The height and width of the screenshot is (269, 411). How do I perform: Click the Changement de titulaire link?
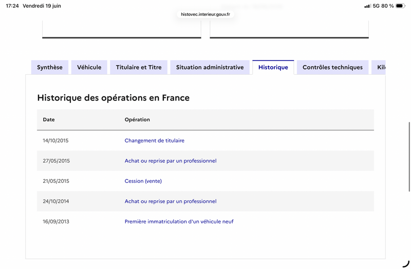pos(155,140)
